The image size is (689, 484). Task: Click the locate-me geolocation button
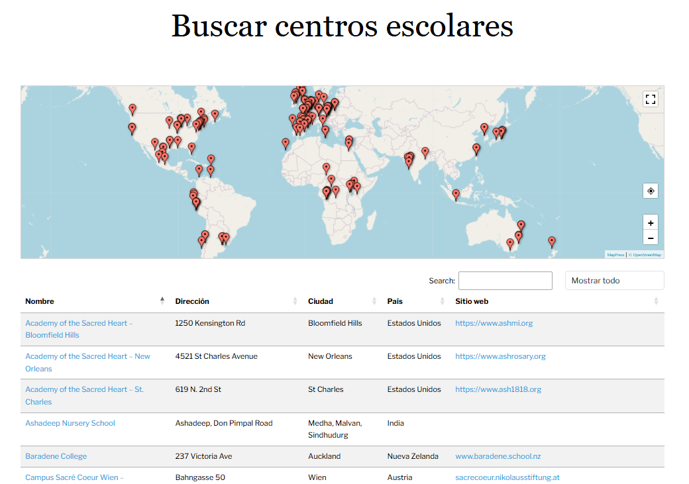click(650, 191)
